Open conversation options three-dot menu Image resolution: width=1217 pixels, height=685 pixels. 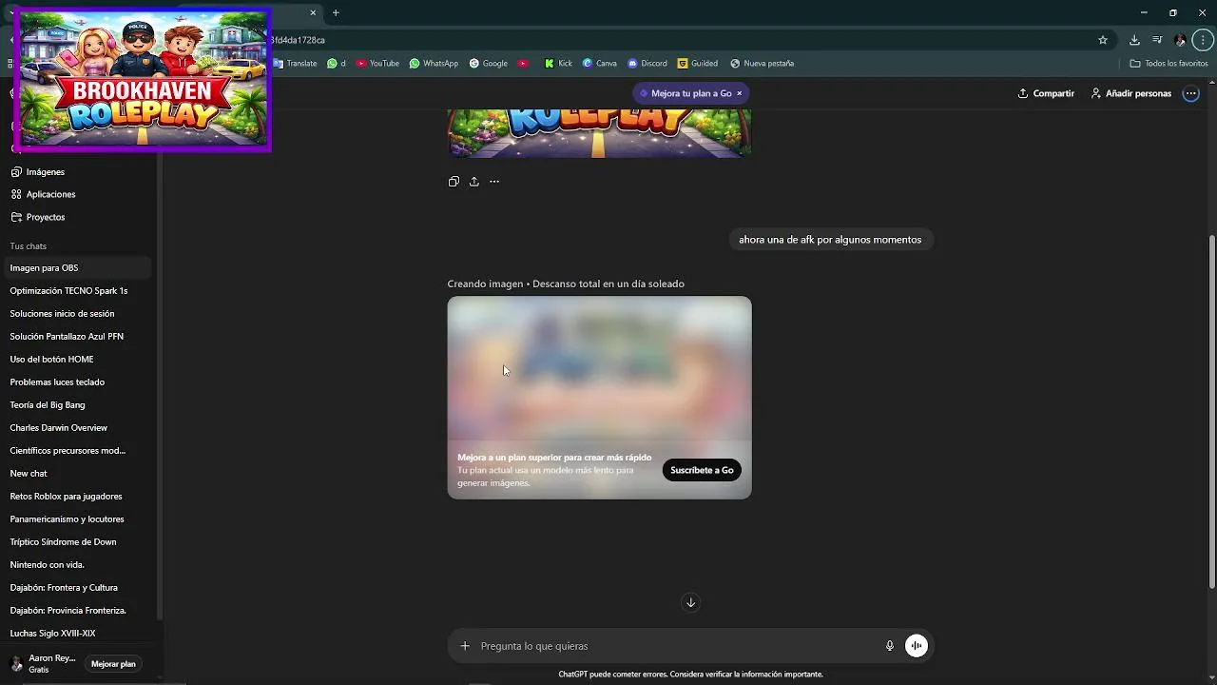[1190, 93]
